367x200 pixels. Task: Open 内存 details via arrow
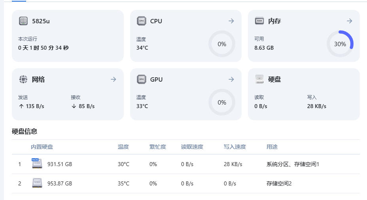(x=350, y=21)
